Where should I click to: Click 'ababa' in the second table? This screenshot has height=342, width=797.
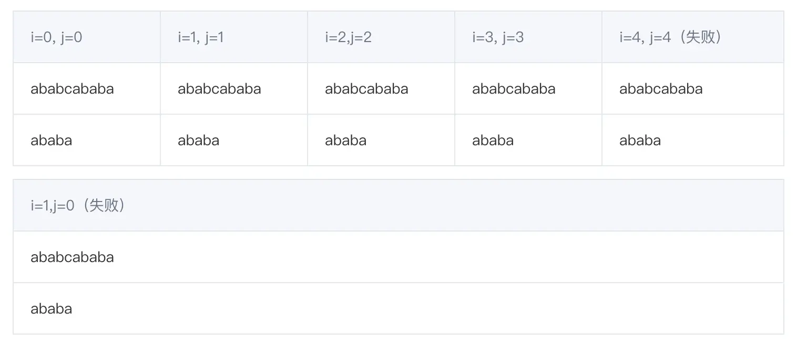click(51, 308)
